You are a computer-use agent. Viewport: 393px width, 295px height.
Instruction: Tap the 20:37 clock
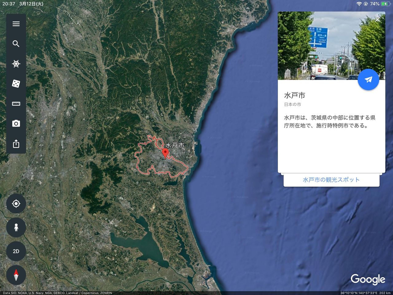(x=9, y=4)
